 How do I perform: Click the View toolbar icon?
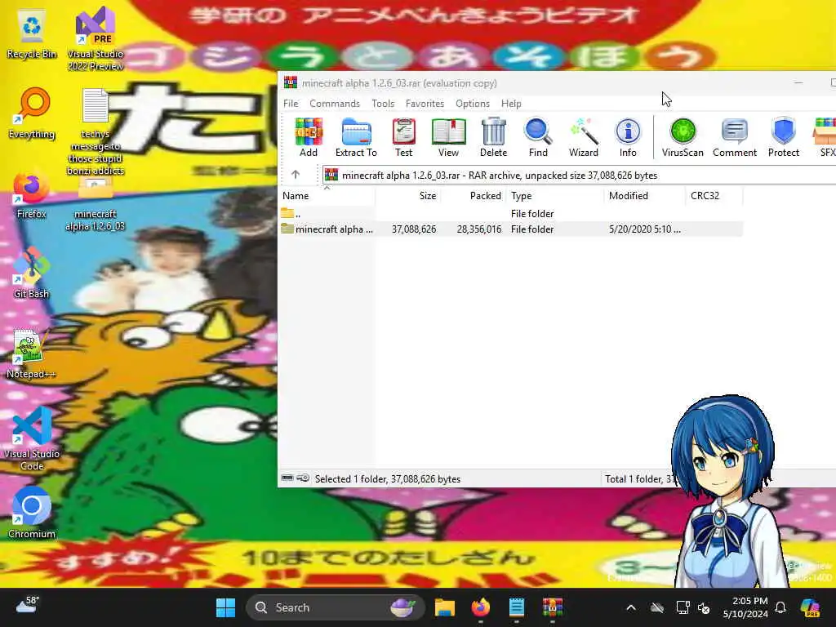point(448,137)
